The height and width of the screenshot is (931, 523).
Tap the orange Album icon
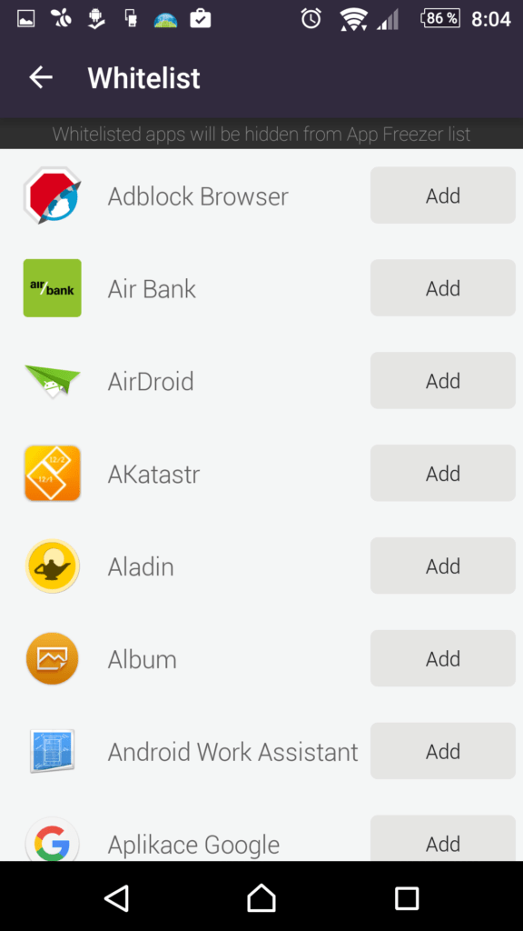52,658
